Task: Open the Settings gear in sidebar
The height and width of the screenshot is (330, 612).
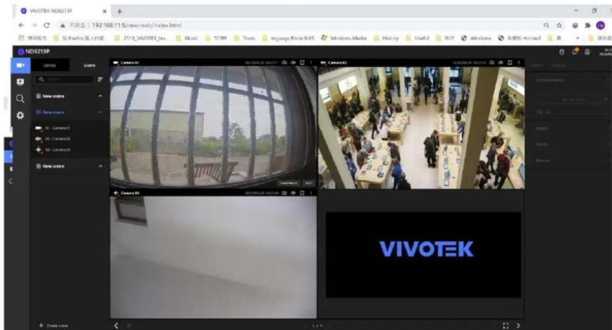Action: (x=20, y=115)
